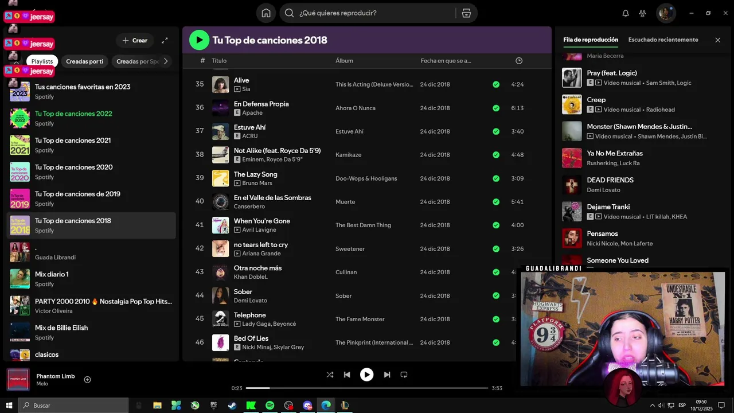Open the notifications bell
This screenshot has height=413, width=734.
[626, 13]
